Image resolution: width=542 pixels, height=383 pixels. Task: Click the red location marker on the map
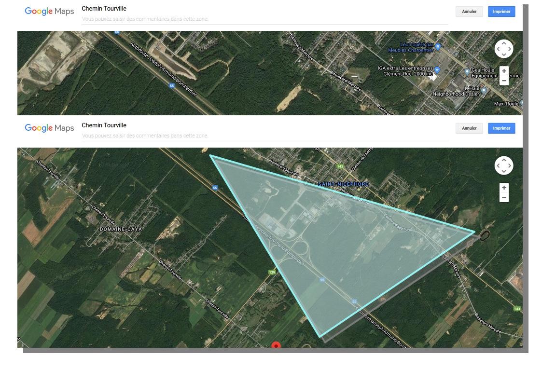pyautogui.click(x=276, y=345)
